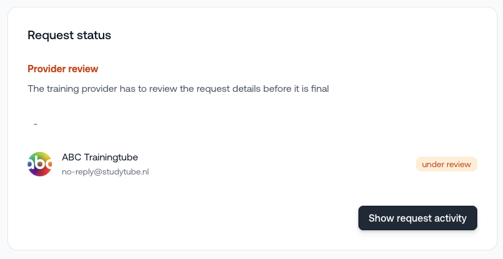Click the under review status badge

pyautogui.click(x=446, y=164)
